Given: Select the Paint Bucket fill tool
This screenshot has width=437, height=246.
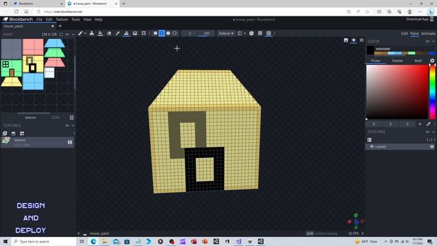Looking at the screenshot, I should [x=100, y=33].
